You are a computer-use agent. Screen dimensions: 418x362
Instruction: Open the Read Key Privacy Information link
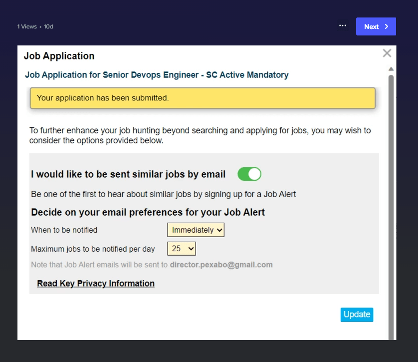click(x=96, y=283)
